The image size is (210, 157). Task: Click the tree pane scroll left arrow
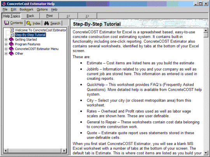point(5,151)
